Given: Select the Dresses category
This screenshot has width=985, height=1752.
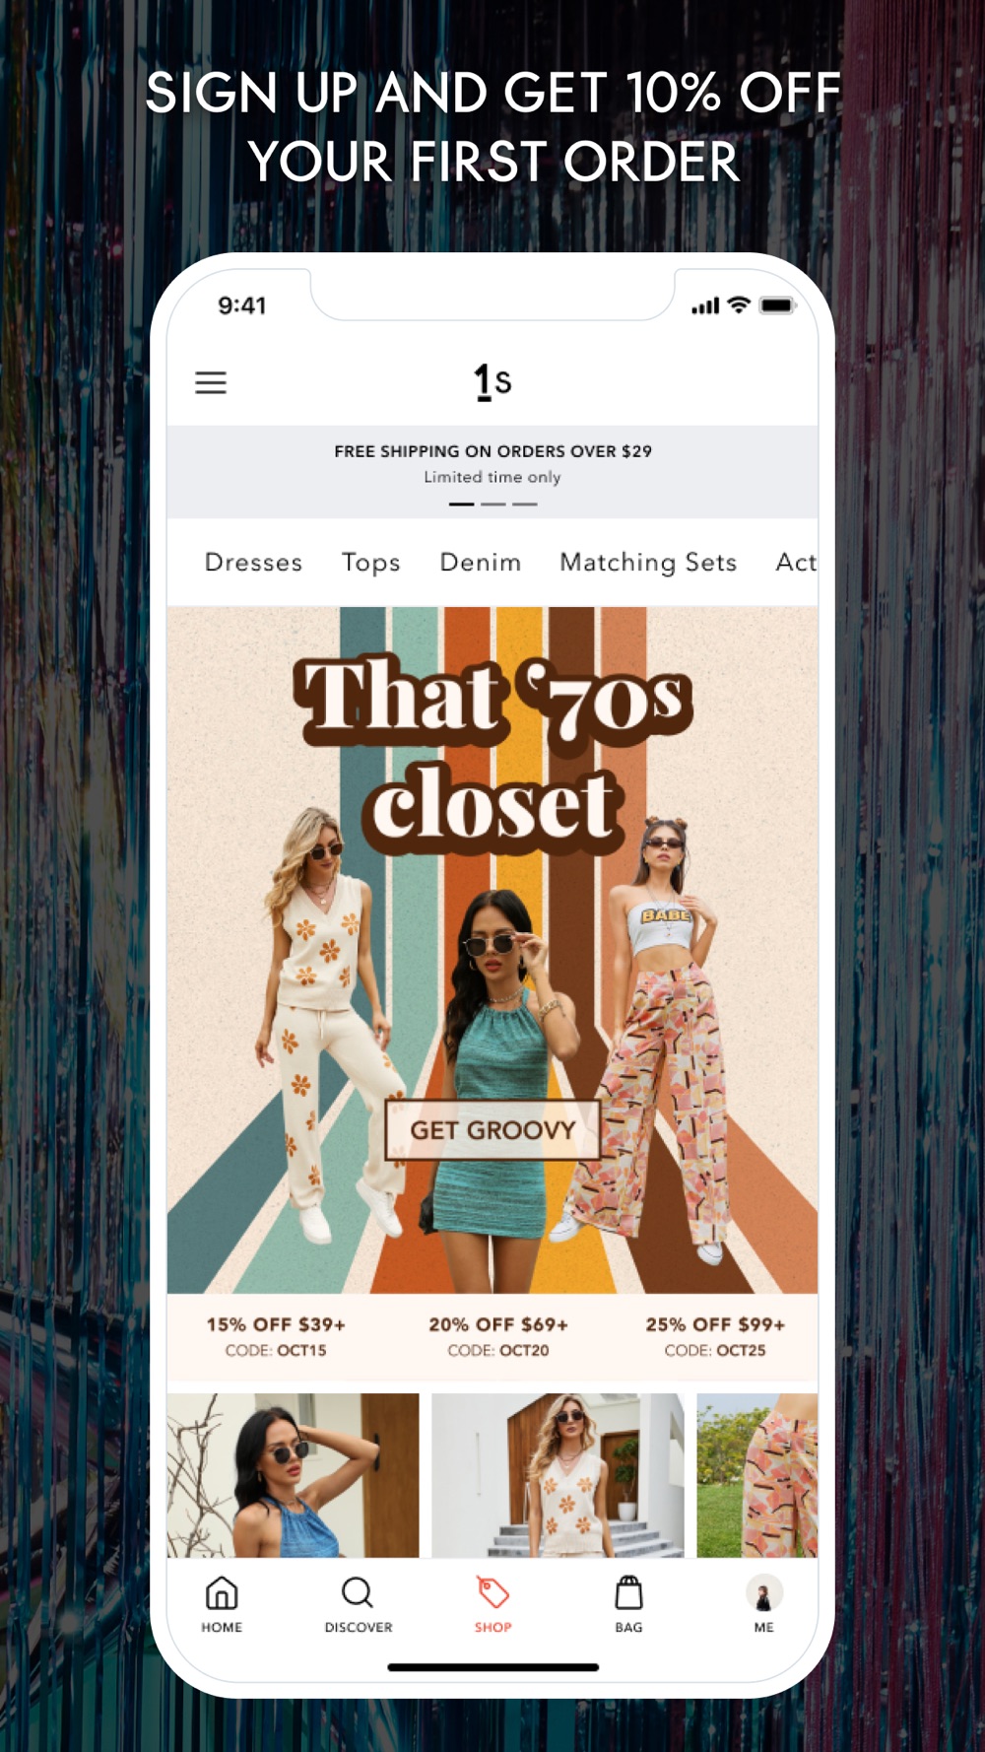Looking at the screenshot, I should coord(253,563).
